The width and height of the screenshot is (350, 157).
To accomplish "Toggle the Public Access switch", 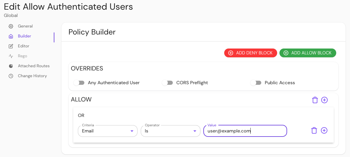I will pyautogui.click(x=256, y=83).
